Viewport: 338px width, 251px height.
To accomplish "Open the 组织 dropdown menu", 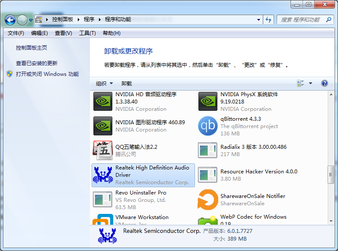I will click(x=104, y=84).
